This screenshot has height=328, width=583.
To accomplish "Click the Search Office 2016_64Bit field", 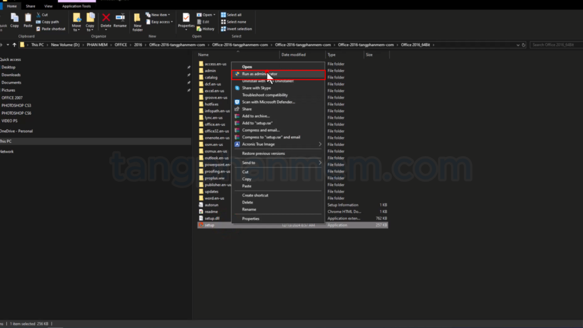I will point(556,44).
